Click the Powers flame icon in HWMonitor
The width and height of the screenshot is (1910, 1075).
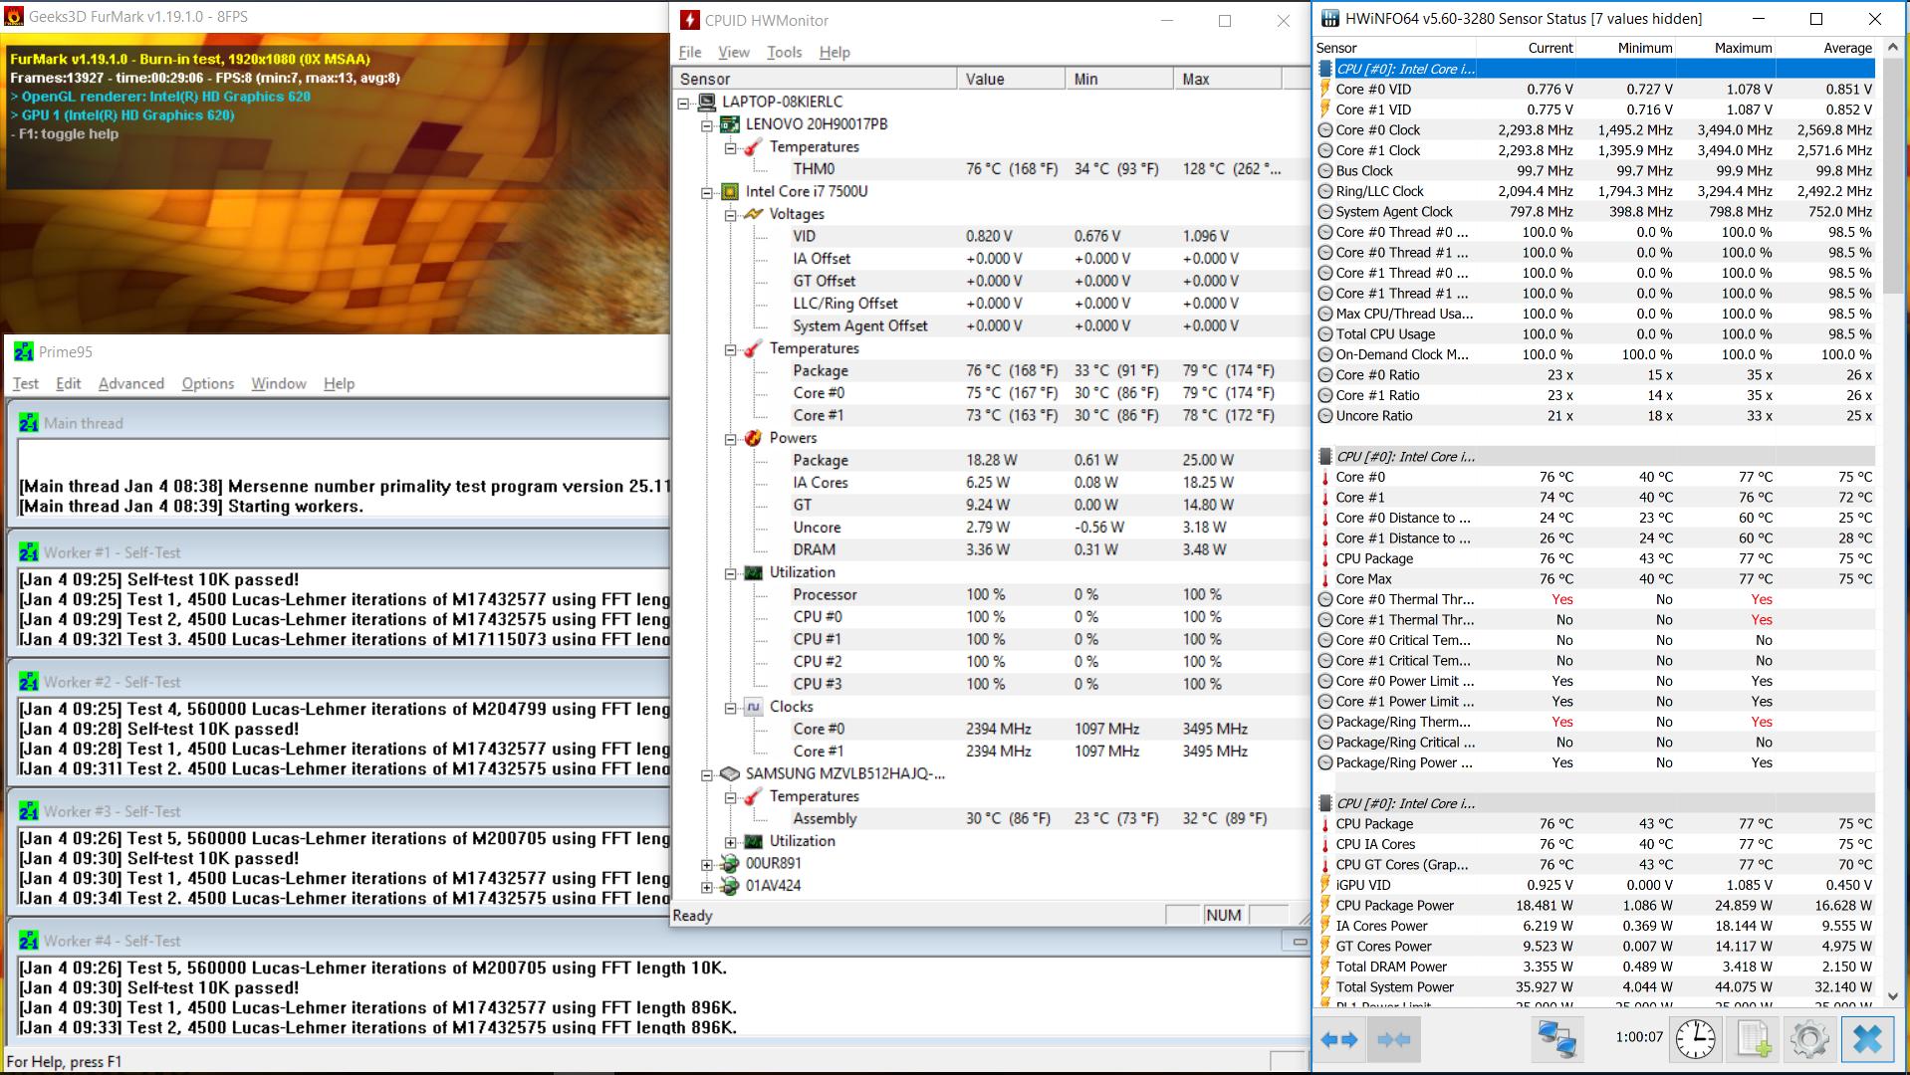coord(754,438)
